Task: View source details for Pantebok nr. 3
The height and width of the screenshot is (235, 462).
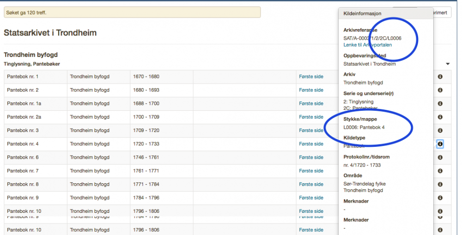Action: coord(440,131)
